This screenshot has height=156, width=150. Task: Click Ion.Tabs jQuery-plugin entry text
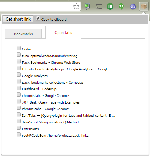point(69,116)
